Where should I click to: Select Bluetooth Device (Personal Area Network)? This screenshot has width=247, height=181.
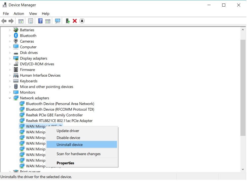[60, 104]
